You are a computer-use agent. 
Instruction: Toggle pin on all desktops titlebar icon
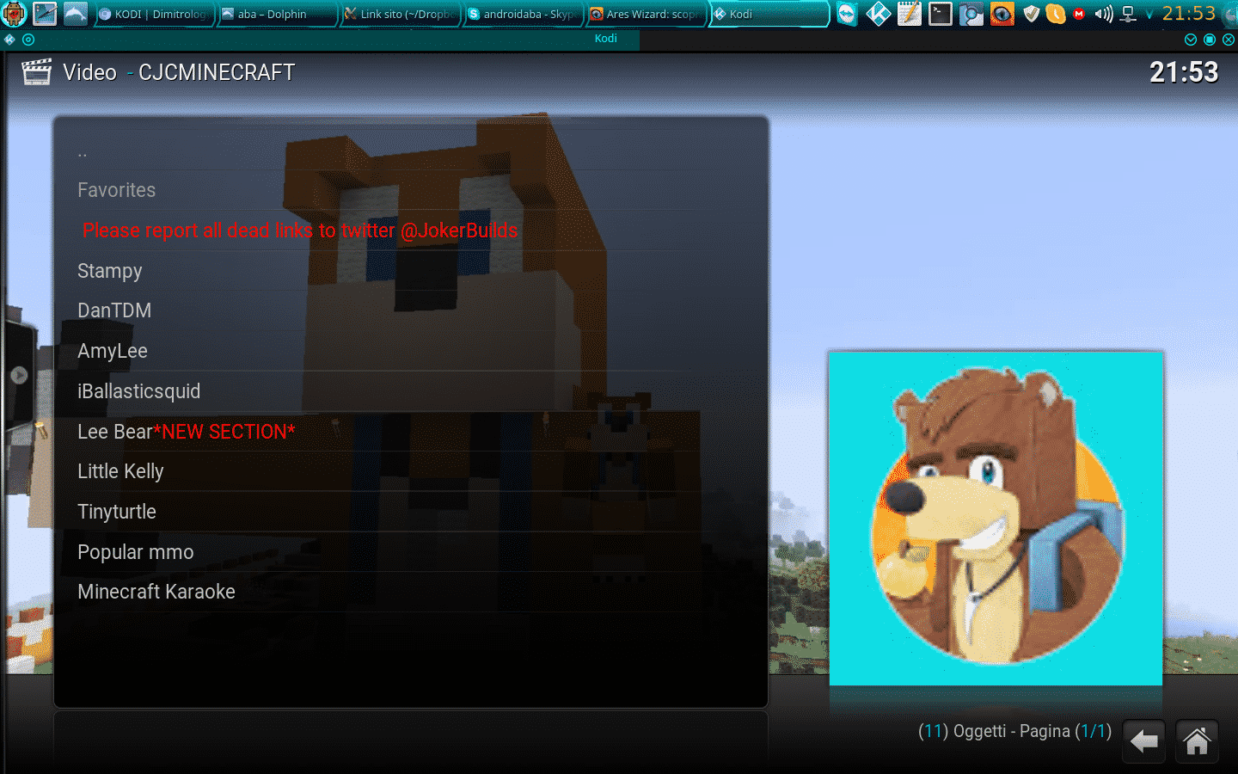coord(28,40)
